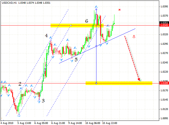This screenshot has height=125, width=169.
Task: Click the up fractal beside wave label 4
Action: [51, 37]
